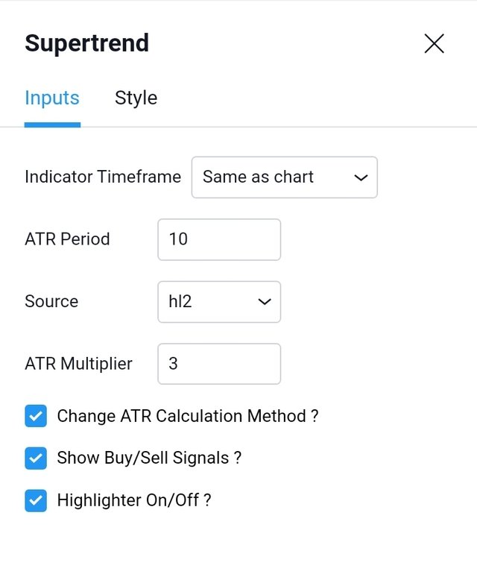Click into the ATR Multiplier field
Viewport: 477px width, 586px height.
(x=219, y=364)
